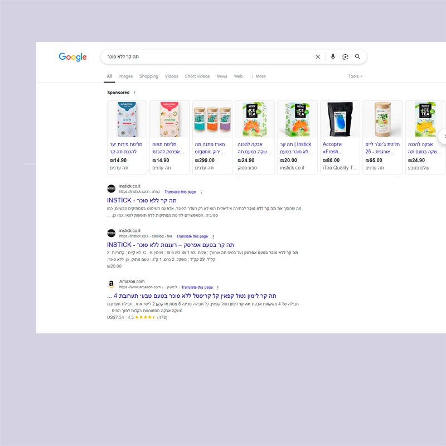Open three-dot menu for first instick.co.il result

point(201,192)
